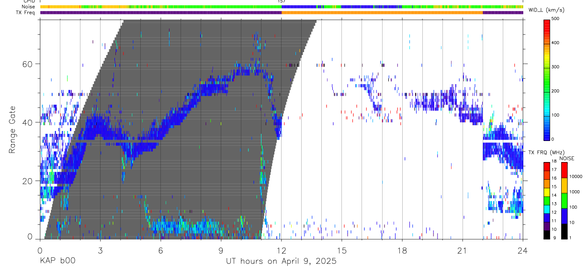
Task: Click the TX FRQ (MHz) color bar
Action: [x=547, y=201]
